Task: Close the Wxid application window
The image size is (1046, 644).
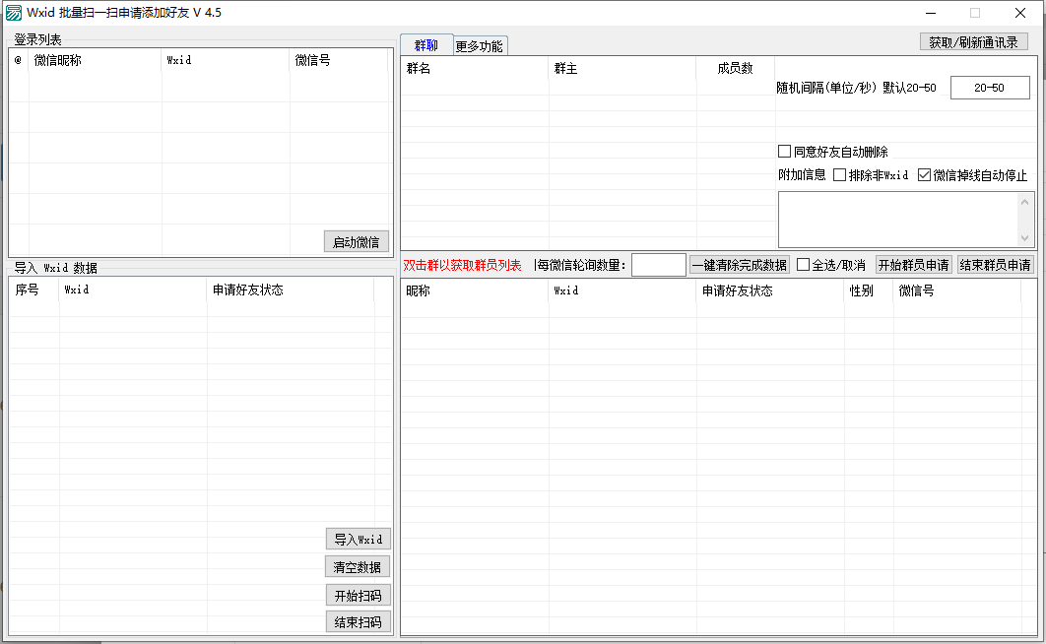Action: click(x=1020, y=13)
